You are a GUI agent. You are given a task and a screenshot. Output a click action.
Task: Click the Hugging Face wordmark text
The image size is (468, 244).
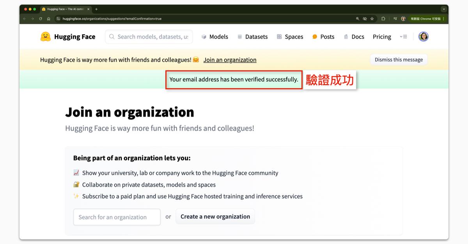pyautogui.click(x=74, y=37)
